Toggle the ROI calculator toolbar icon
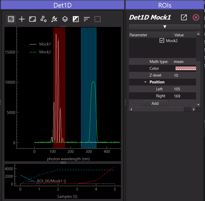The image size is (205, 201). tap(11, 19)
